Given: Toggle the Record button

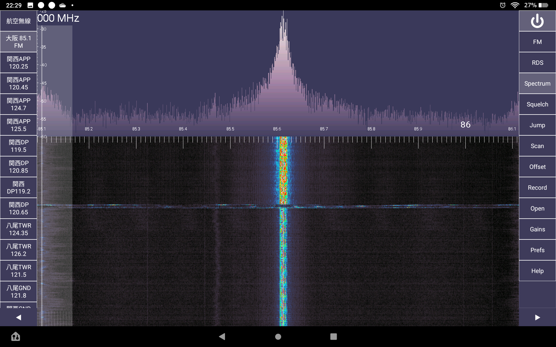Looking at the screenshot, I should point(537,188).
